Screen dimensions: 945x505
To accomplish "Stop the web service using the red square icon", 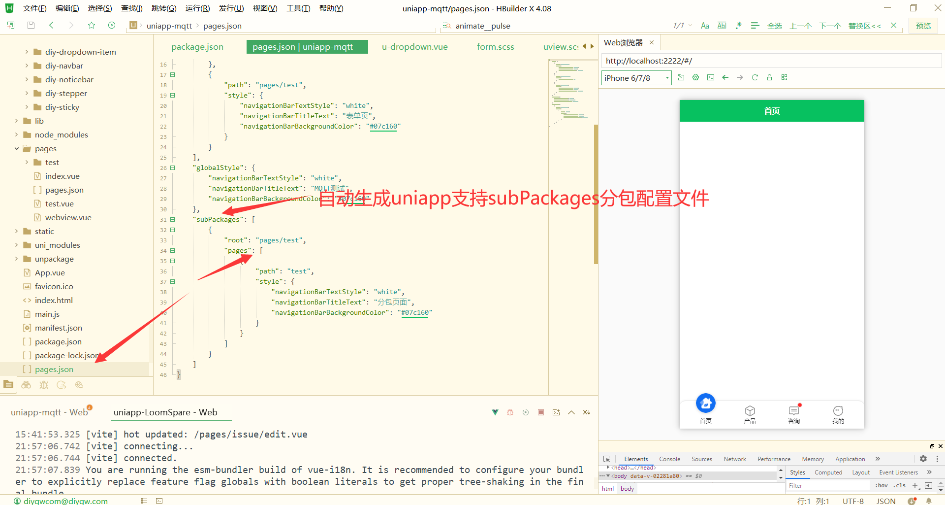I will (x=540, y=412).
